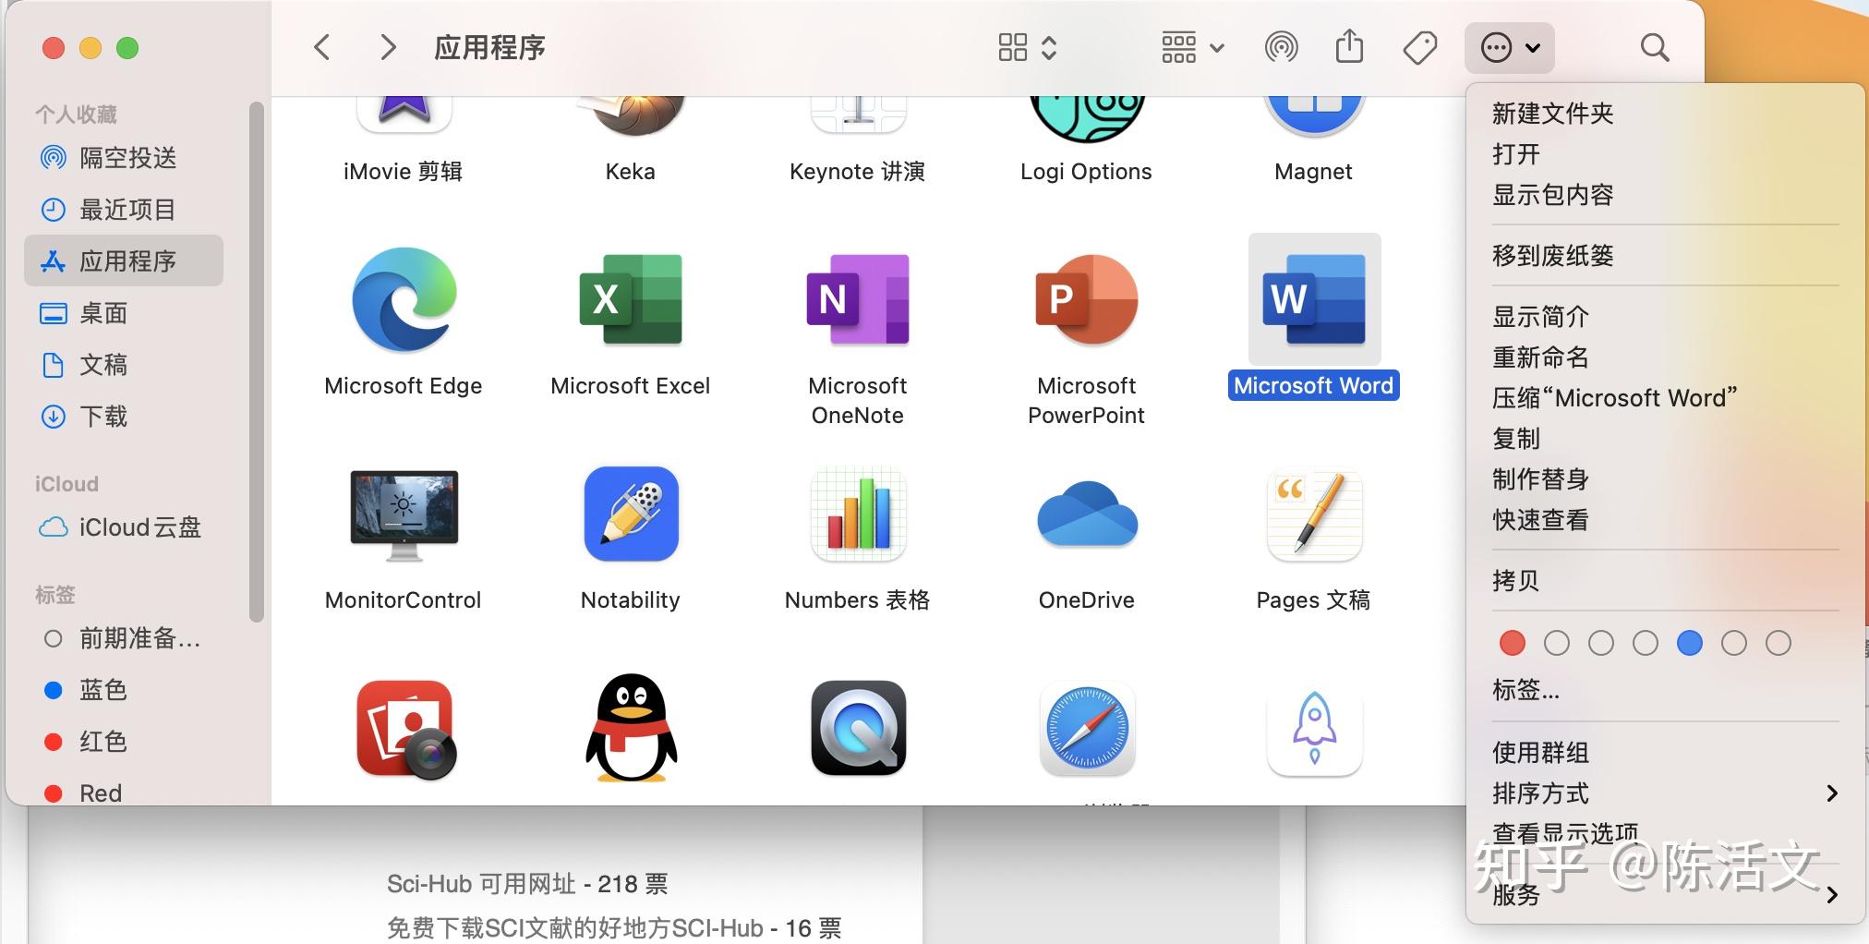
Task: Select the Magnet app icon
Action: (1314, 116)
